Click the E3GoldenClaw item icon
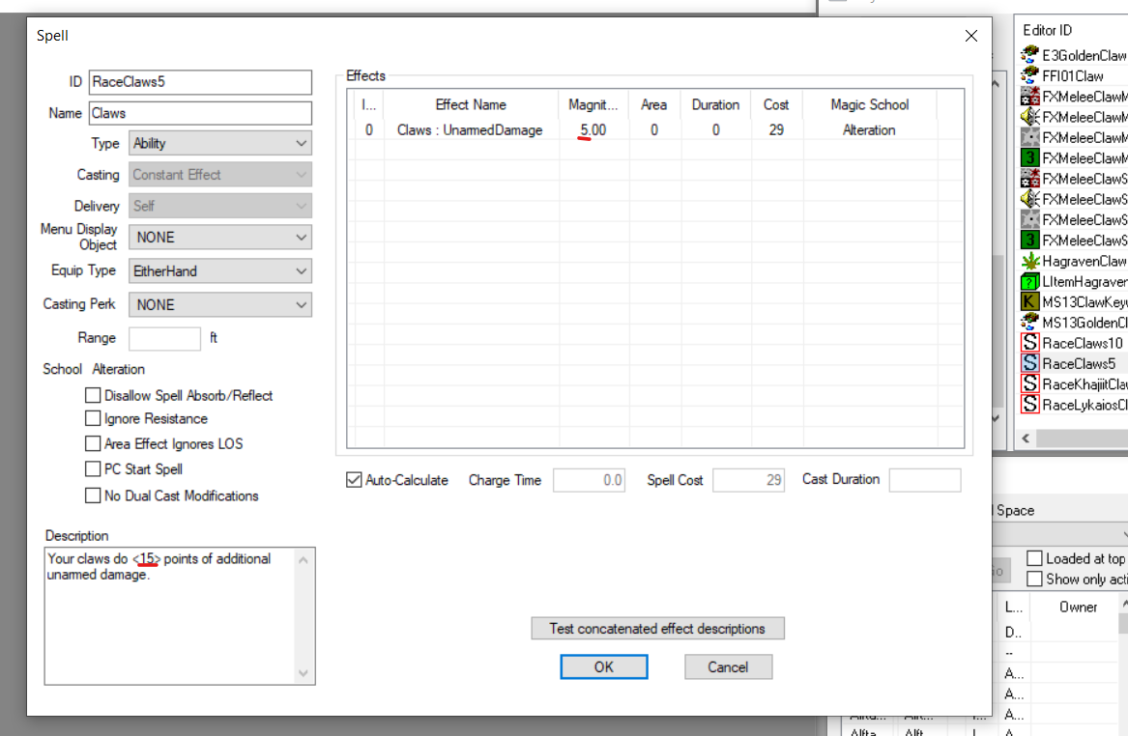The height and width of the screenshot is (736, 1128). [x=1030, y=55]
